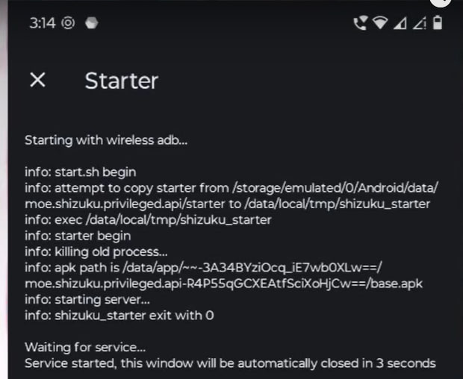
Task: Tap the 'info: exec /data/local/tmp/shizuku_starter' line
Action: 148,220
